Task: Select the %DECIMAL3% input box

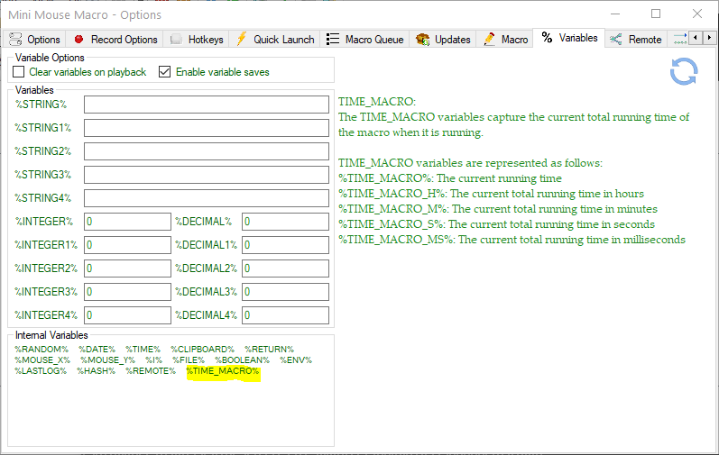Action: tap(285, 292)
